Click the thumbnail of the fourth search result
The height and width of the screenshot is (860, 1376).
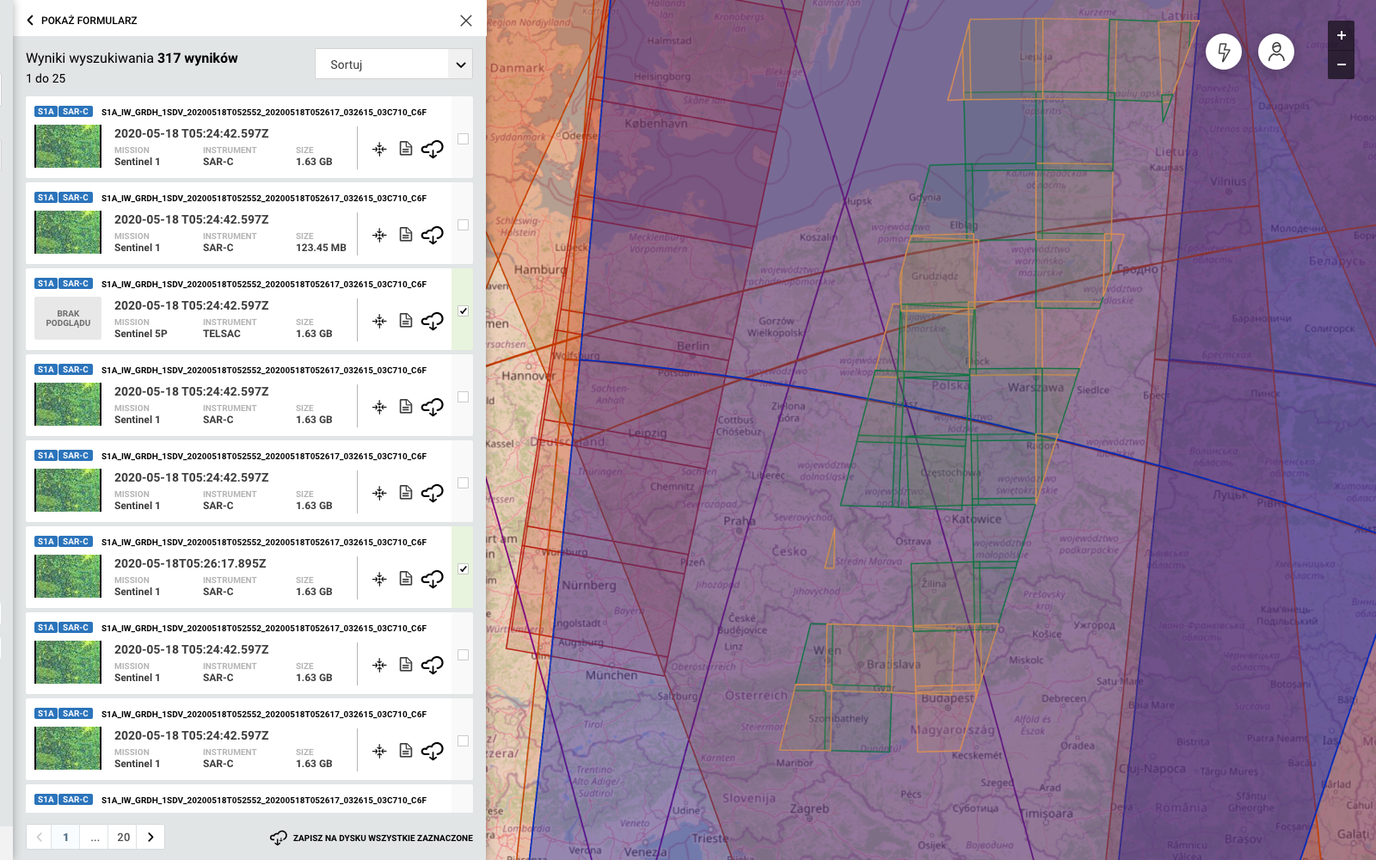[x=68, y=404]
